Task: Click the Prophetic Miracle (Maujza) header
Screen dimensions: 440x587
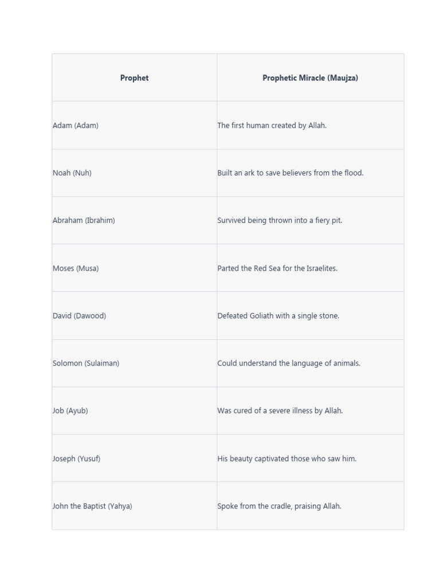Action: 310,78
